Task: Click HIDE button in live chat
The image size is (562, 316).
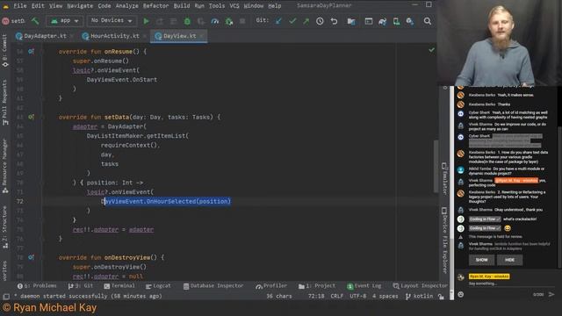Action: 509,260
